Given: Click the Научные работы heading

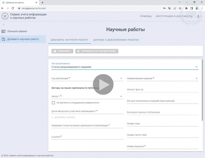Looking at the screenshot, I should click(126, 29).
